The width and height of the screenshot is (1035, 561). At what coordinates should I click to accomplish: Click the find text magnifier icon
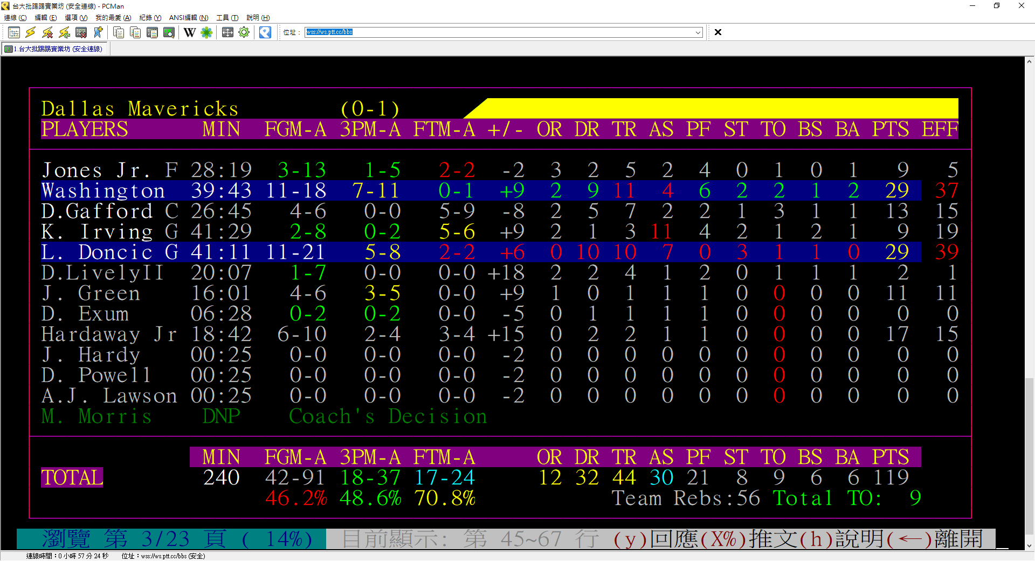click(x=169, y=32)
